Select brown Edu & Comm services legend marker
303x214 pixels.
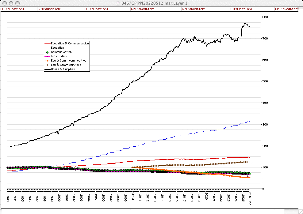click(48, 65)
